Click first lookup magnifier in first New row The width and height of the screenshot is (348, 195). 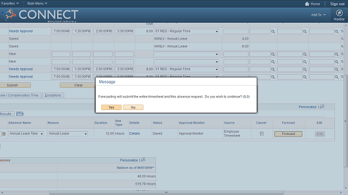(273, 54)
